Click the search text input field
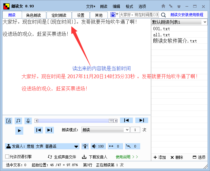 [139, 15]
